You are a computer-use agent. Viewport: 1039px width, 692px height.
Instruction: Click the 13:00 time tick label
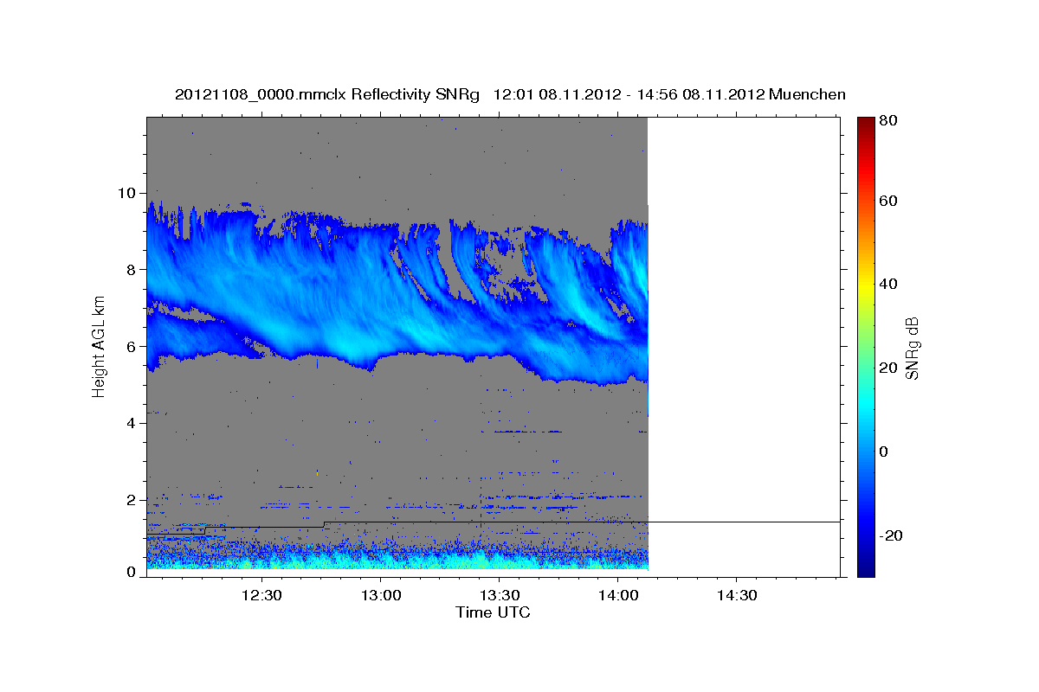click(x=380, y=595)
